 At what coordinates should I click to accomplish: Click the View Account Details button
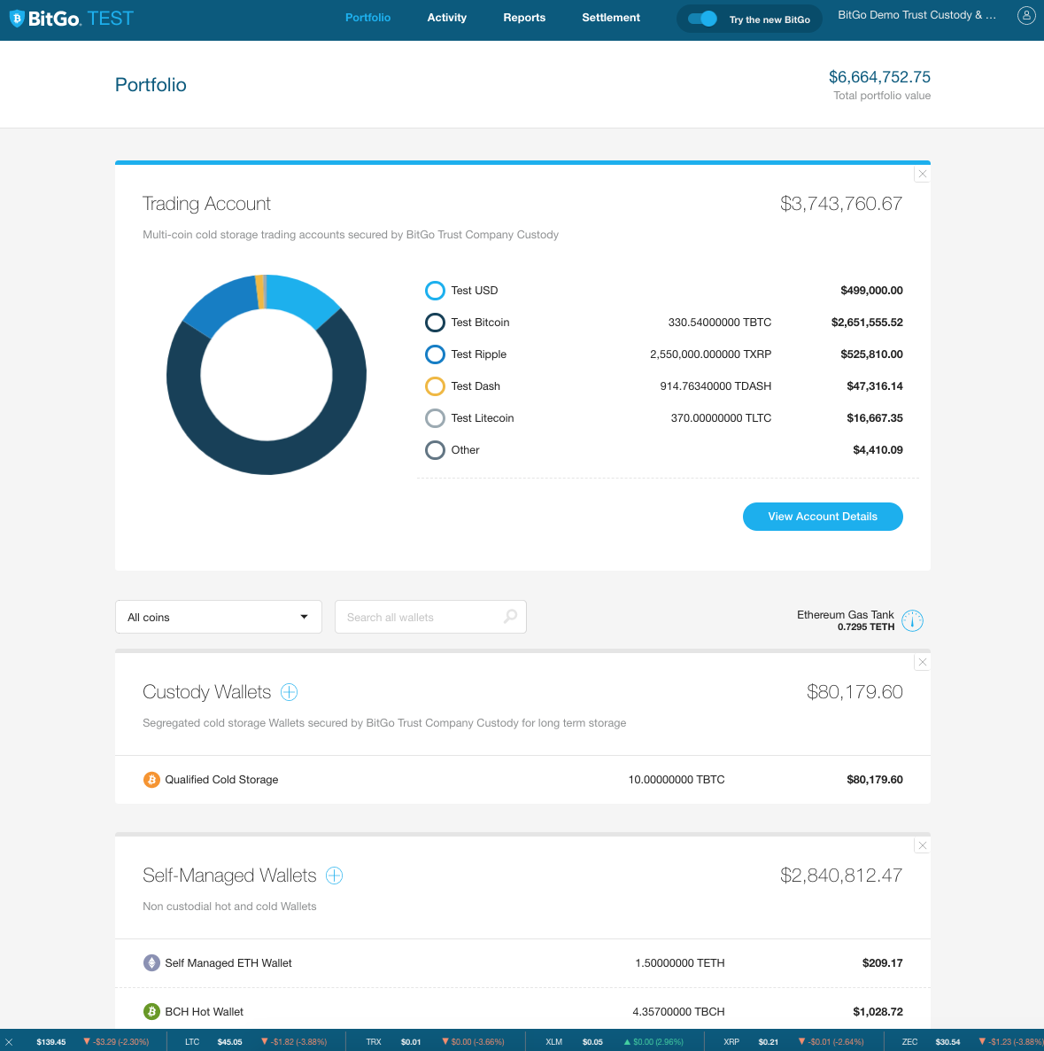tap(823, 517)
